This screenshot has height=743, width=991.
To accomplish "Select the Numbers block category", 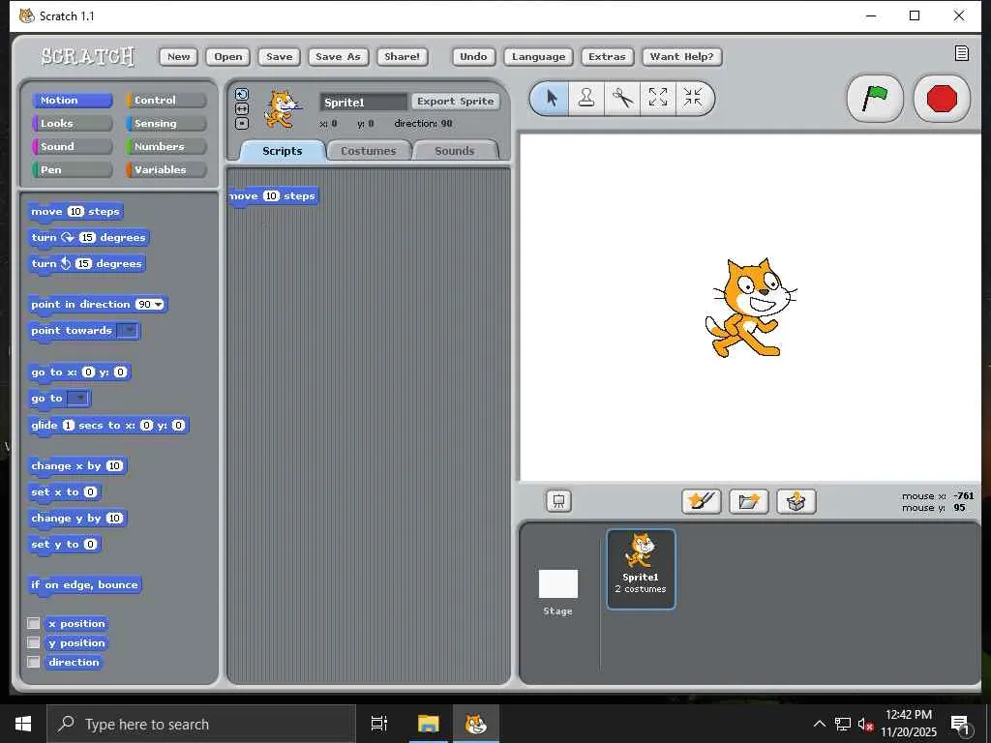I will click(x=166, y=147).
